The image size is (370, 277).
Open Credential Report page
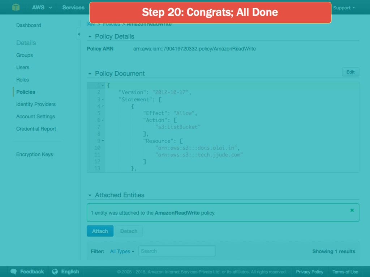(36, 129)
